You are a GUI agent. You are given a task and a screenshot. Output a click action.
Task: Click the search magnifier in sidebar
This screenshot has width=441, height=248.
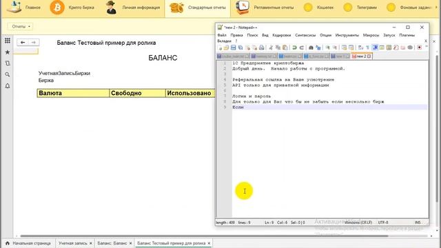[x=8, y=74]
